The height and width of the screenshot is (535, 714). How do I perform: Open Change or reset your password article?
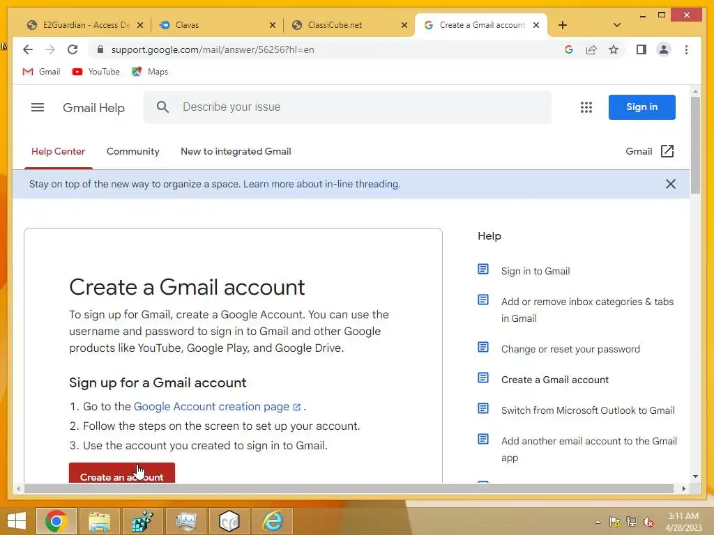pos(570,349)
